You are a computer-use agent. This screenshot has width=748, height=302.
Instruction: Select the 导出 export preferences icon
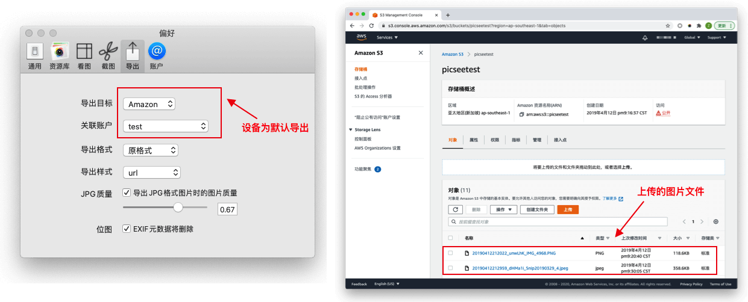[x=133, y=56]
